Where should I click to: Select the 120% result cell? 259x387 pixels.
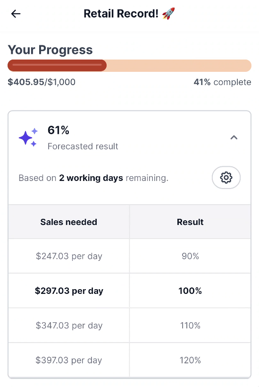click(x=190, y=360)
